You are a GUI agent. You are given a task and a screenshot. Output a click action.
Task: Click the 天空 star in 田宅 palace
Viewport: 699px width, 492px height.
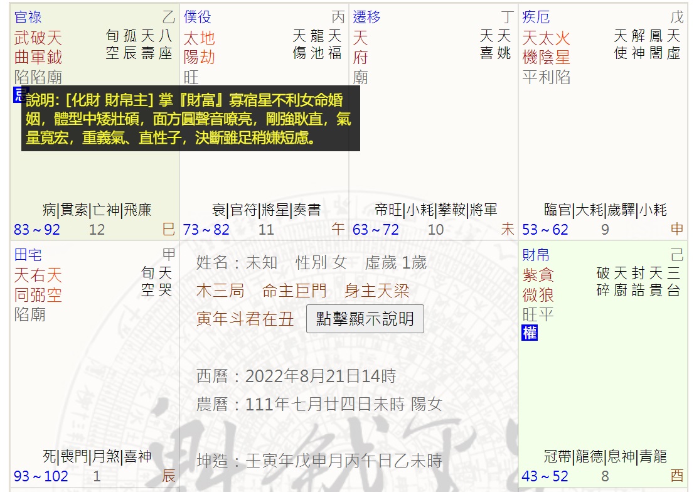(55, 285)
